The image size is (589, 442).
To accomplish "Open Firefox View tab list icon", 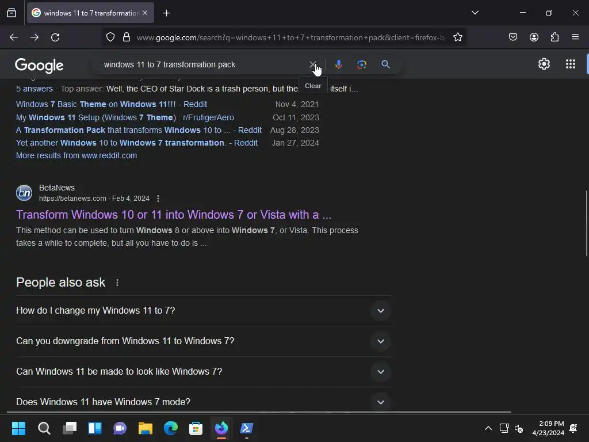I will pyautogui.click(x=12, y=13).
